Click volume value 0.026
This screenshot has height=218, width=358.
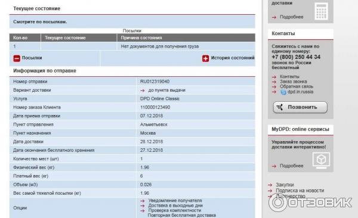click(146, 185)
